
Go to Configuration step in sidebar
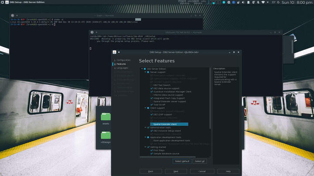[122, 60]
